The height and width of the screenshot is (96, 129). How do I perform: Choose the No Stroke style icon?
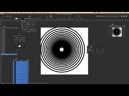[24, 21]
